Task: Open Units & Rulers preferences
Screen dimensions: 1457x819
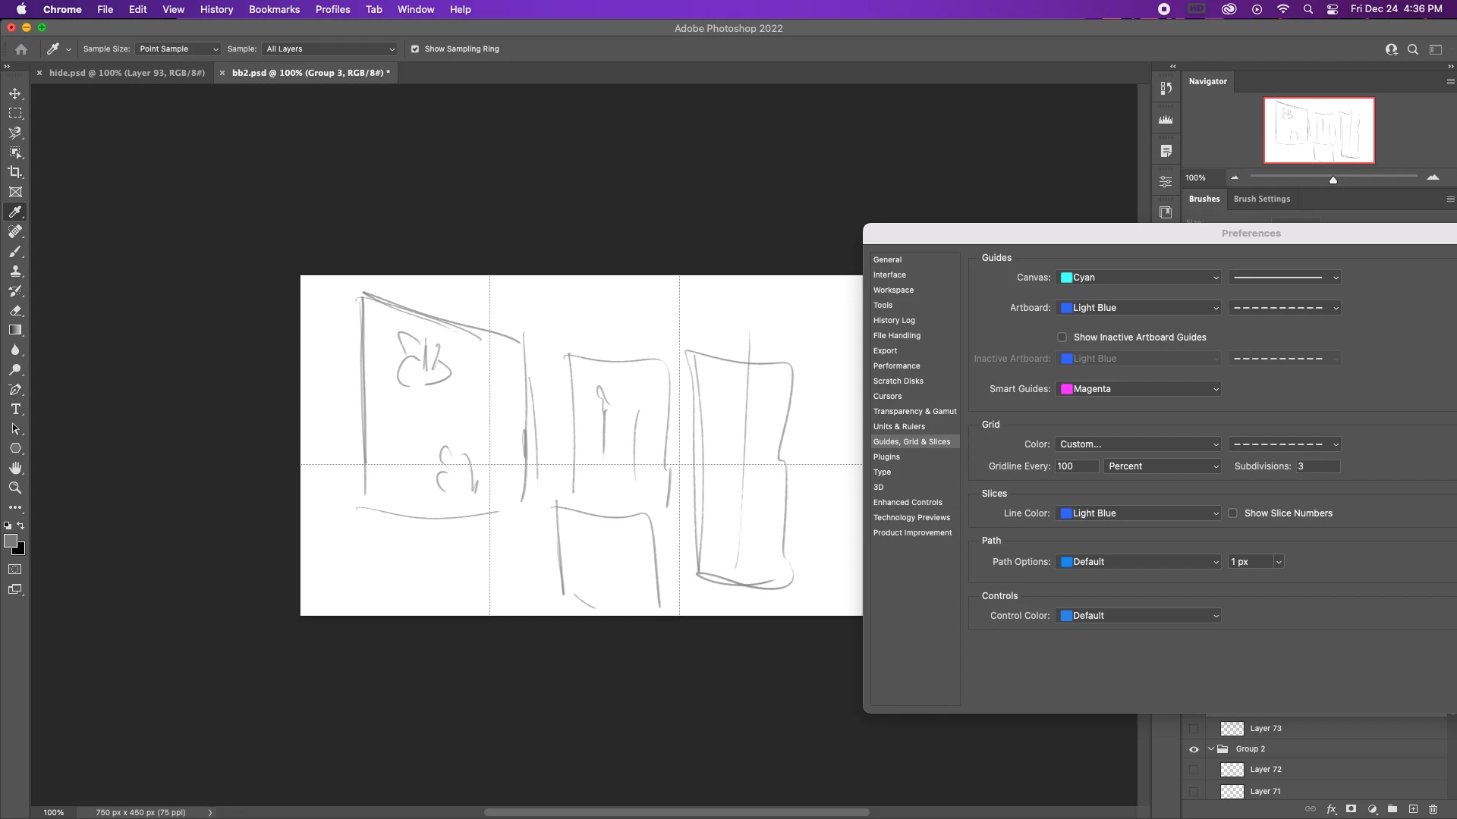Action: (898, 426)
